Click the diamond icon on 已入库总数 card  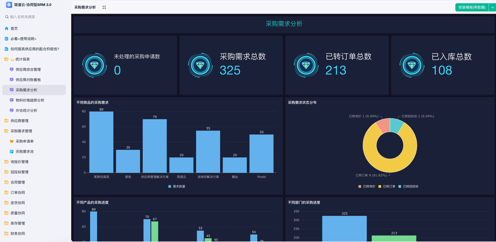click(x=412, y=65)
